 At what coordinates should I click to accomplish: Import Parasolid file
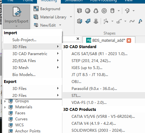[x=104, y=89]
